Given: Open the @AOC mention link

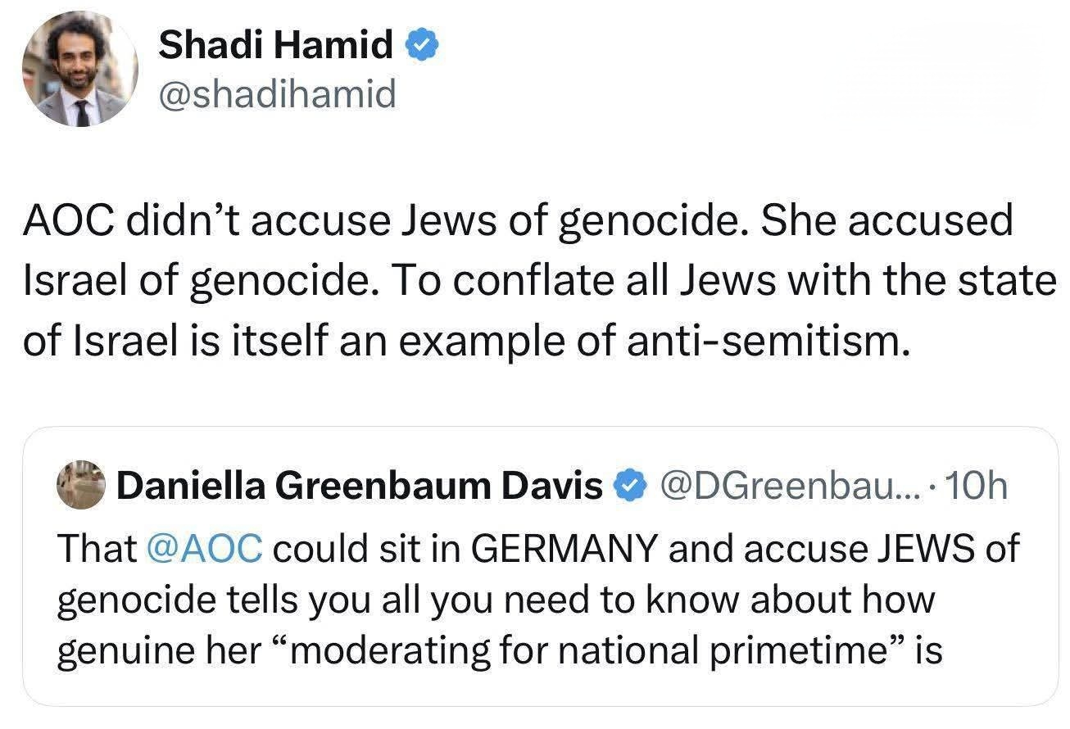Looking at the screenshot, I should click(203, 548).
